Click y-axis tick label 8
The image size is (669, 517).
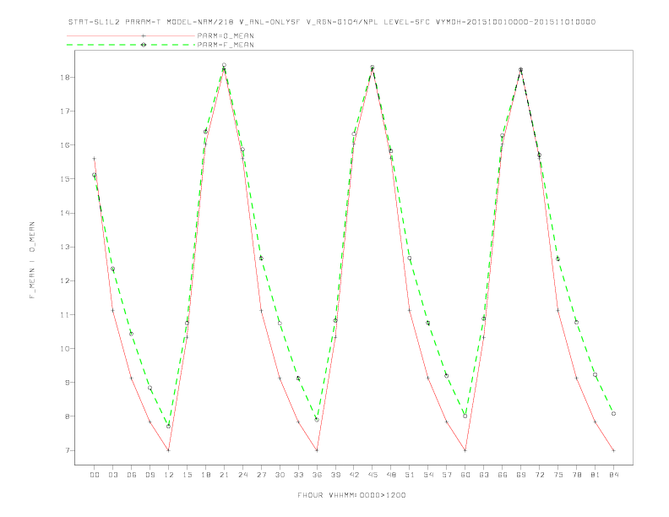(x=68, y=416)
